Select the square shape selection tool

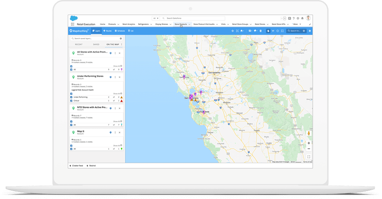click(282, 31)
